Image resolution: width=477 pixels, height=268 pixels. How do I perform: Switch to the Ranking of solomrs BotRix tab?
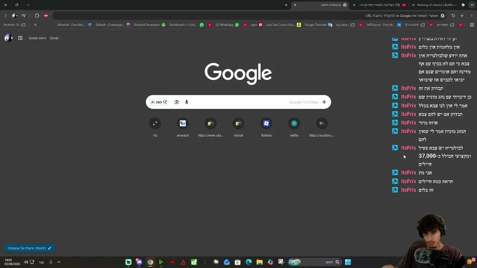[440, 5]
